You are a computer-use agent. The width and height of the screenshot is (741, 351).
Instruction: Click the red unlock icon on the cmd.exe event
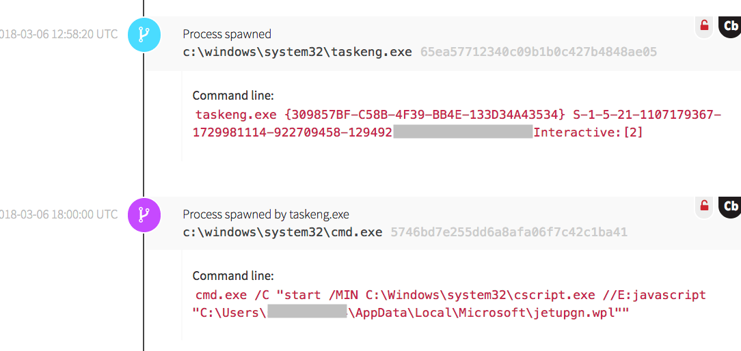coord(703,205)
